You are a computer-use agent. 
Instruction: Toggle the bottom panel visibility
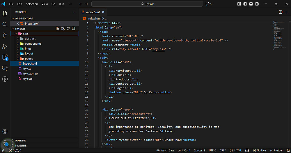click(251, 4)
